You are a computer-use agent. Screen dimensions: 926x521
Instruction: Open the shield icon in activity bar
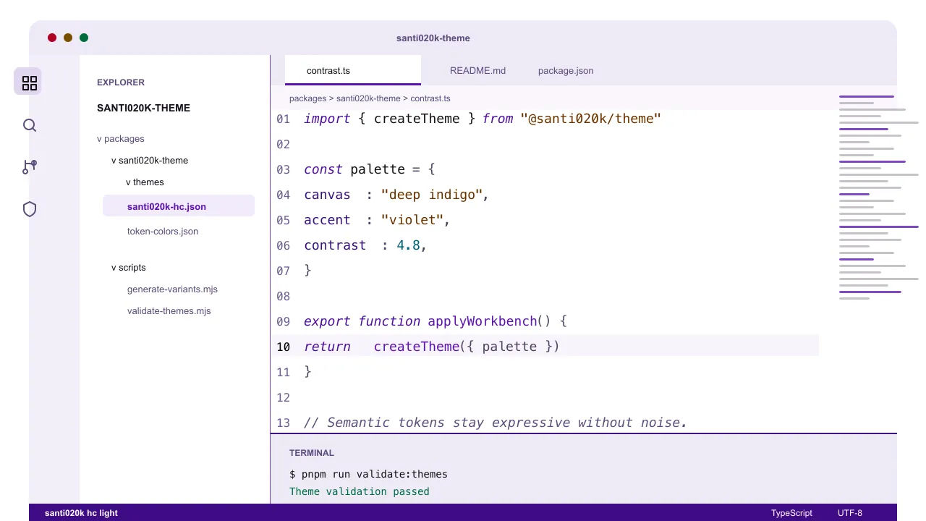pos(30,209)
